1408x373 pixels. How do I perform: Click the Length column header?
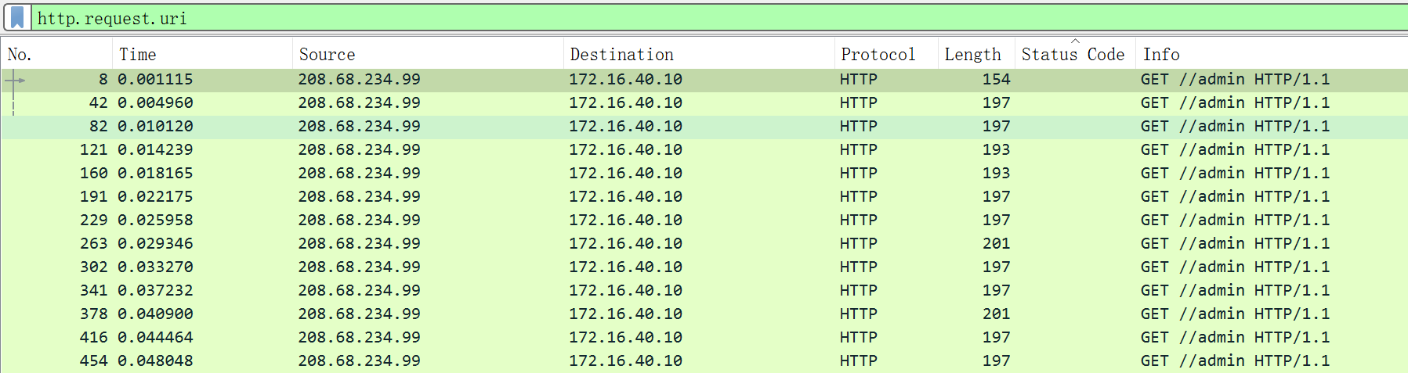[x=973, y=55]
